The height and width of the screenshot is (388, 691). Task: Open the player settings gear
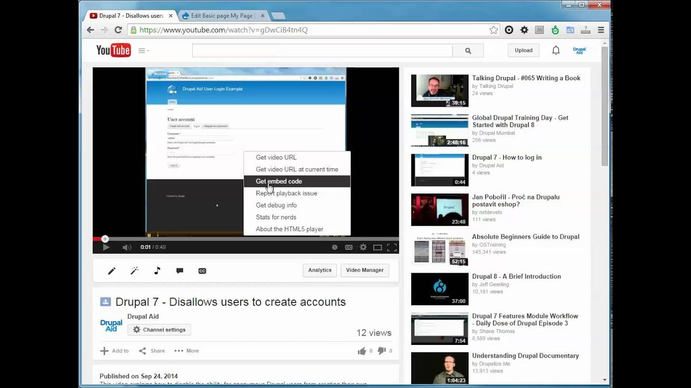click(x=363, y=247)
